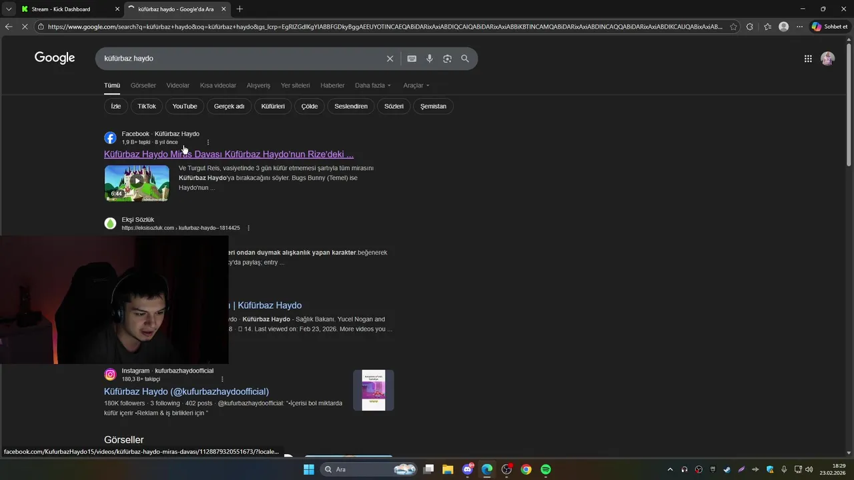Search by image with Google Lens
The height and width of the screenshot is (480, 854).
tap(447, 59)
